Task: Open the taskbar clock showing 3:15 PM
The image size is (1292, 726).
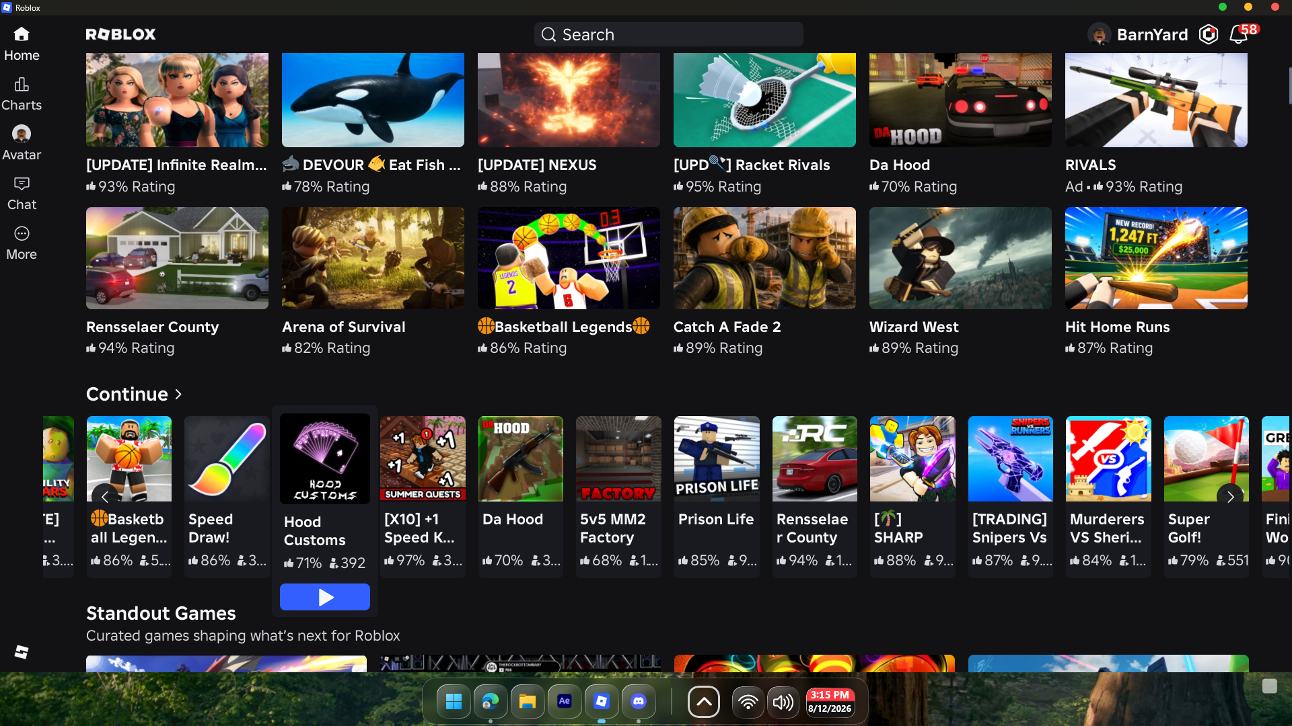Action: (830, 702)
